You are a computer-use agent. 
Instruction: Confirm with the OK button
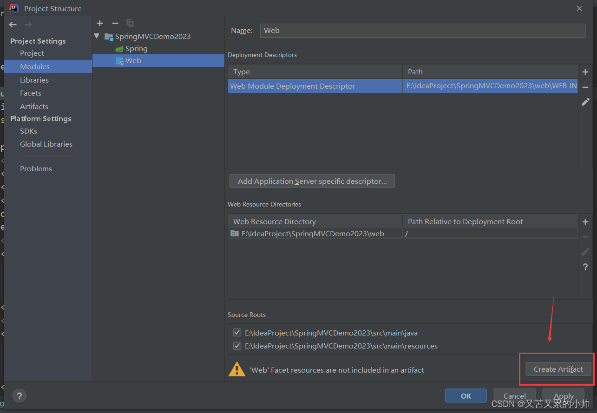(x=466, y=396)
